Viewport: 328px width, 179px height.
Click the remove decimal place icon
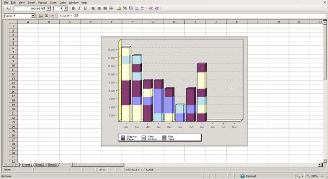click(143, 8)
